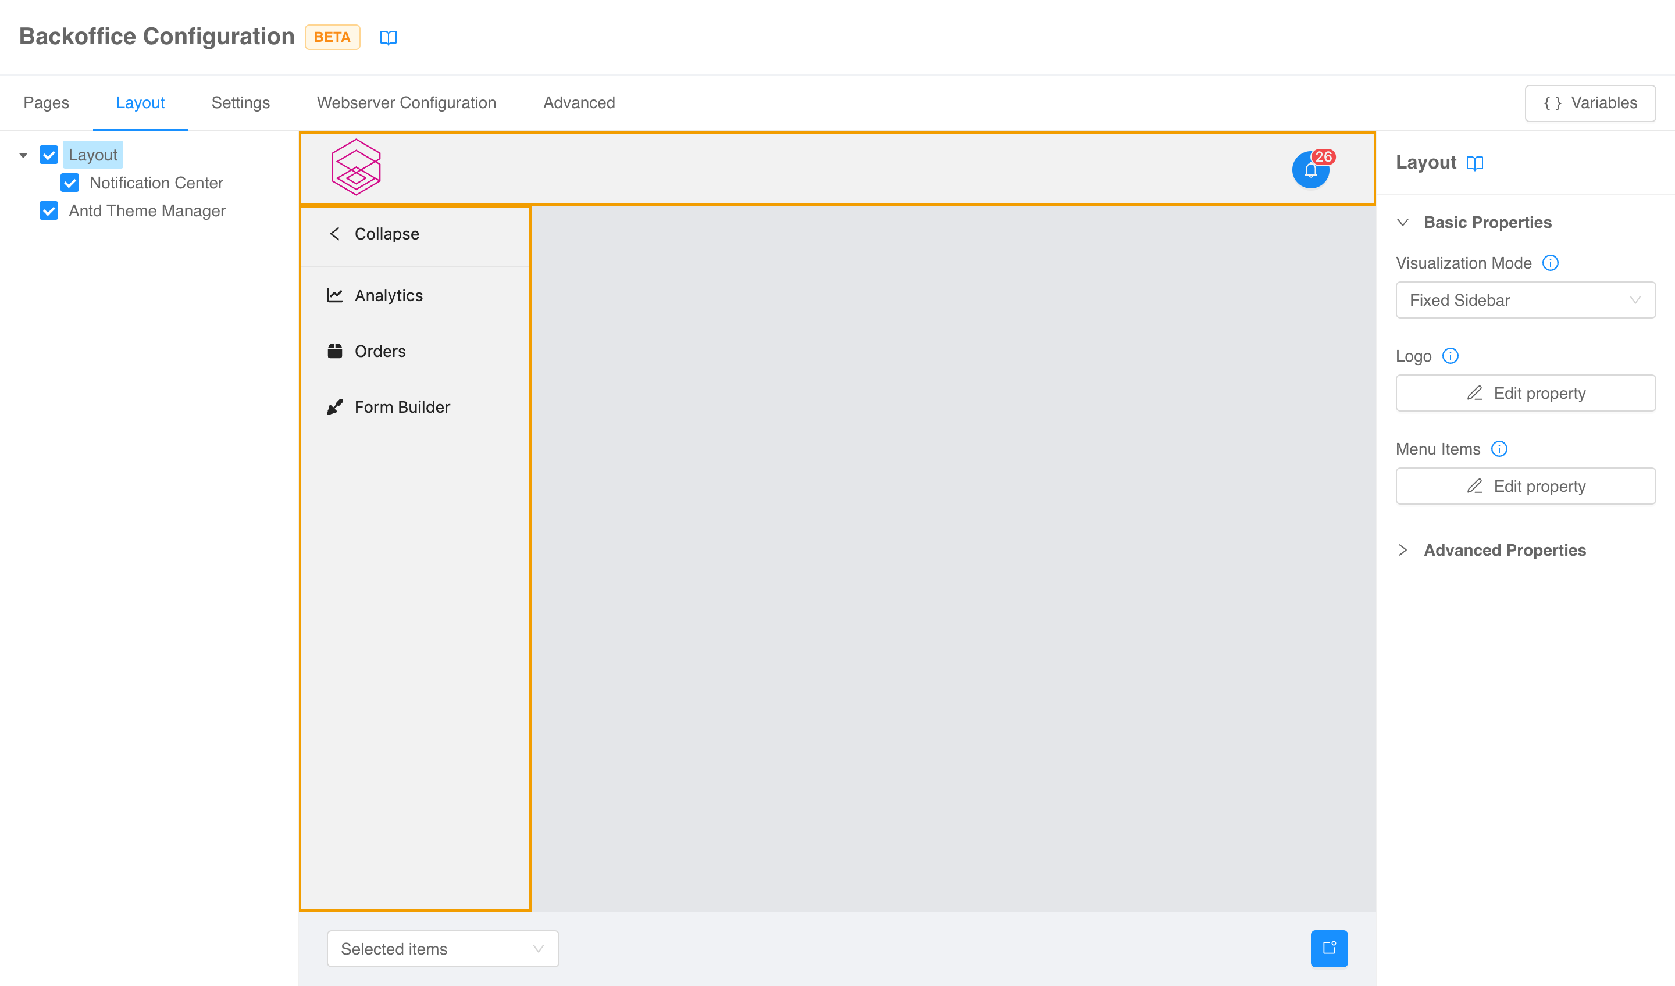Screen dimensions: 1675x986
Task: Open the Selected items dropdown field
Action: (442, 949)
